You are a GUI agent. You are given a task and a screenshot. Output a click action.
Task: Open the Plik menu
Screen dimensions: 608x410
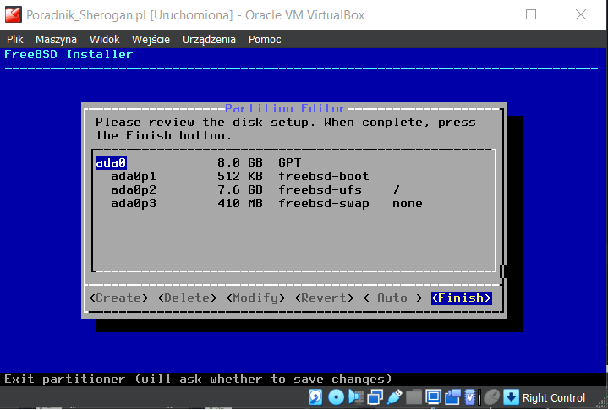pos(16,39)
